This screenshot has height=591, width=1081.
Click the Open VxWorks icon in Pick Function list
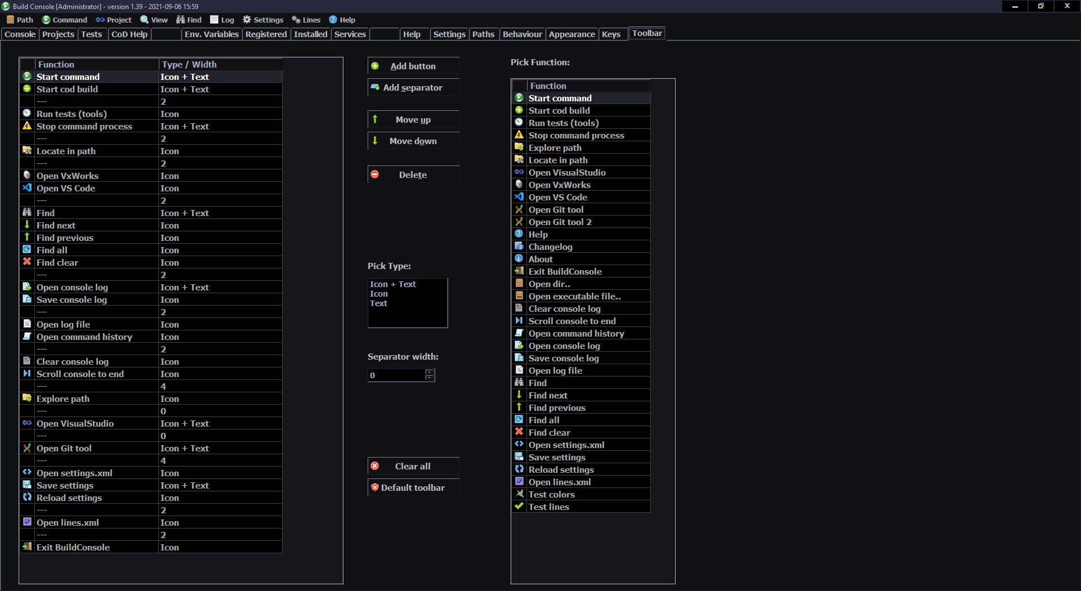tap(519, 185)
